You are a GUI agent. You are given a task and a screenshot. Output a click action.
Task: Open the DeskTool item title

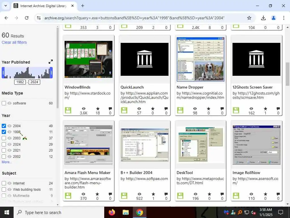(185, 173)
